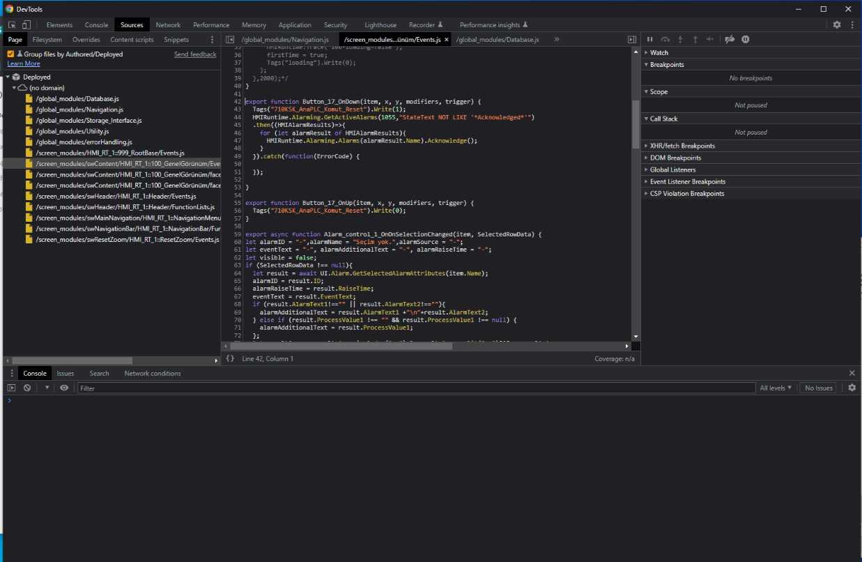
Task: Click the console Filter input field
Action: (416, 388)
